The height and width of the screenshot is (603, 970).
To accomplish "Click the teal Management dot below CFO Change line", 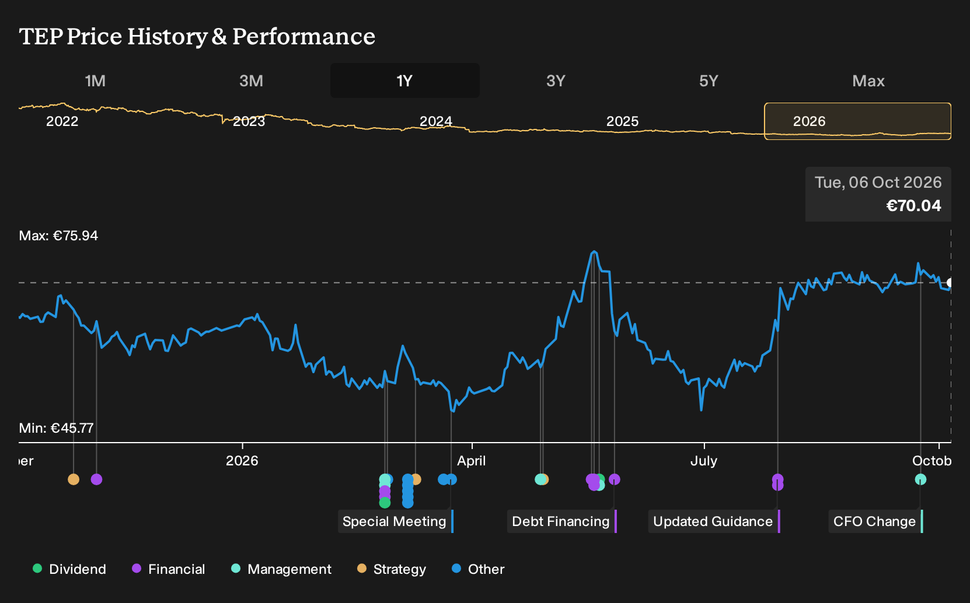I will (x=920, y=479).
